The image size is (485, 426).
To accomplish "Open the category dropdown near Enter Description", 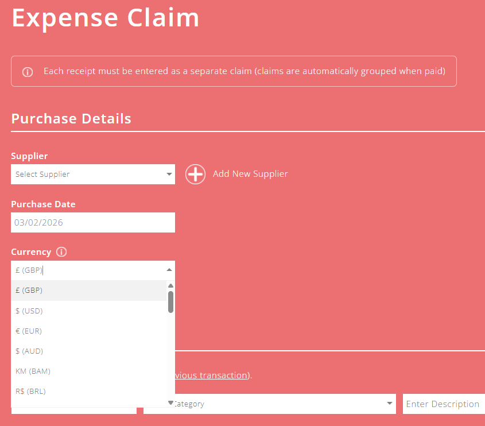I will point(270,404).
